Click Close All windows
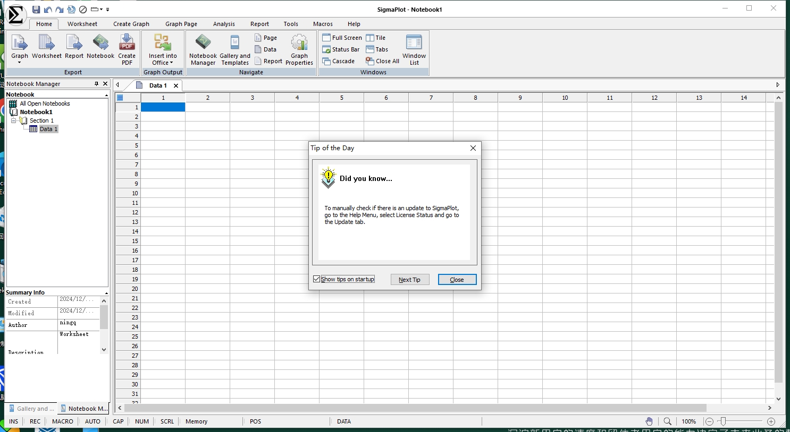This screenshot has width=790, height=432. pyautogui.click(x=382, y=61)
